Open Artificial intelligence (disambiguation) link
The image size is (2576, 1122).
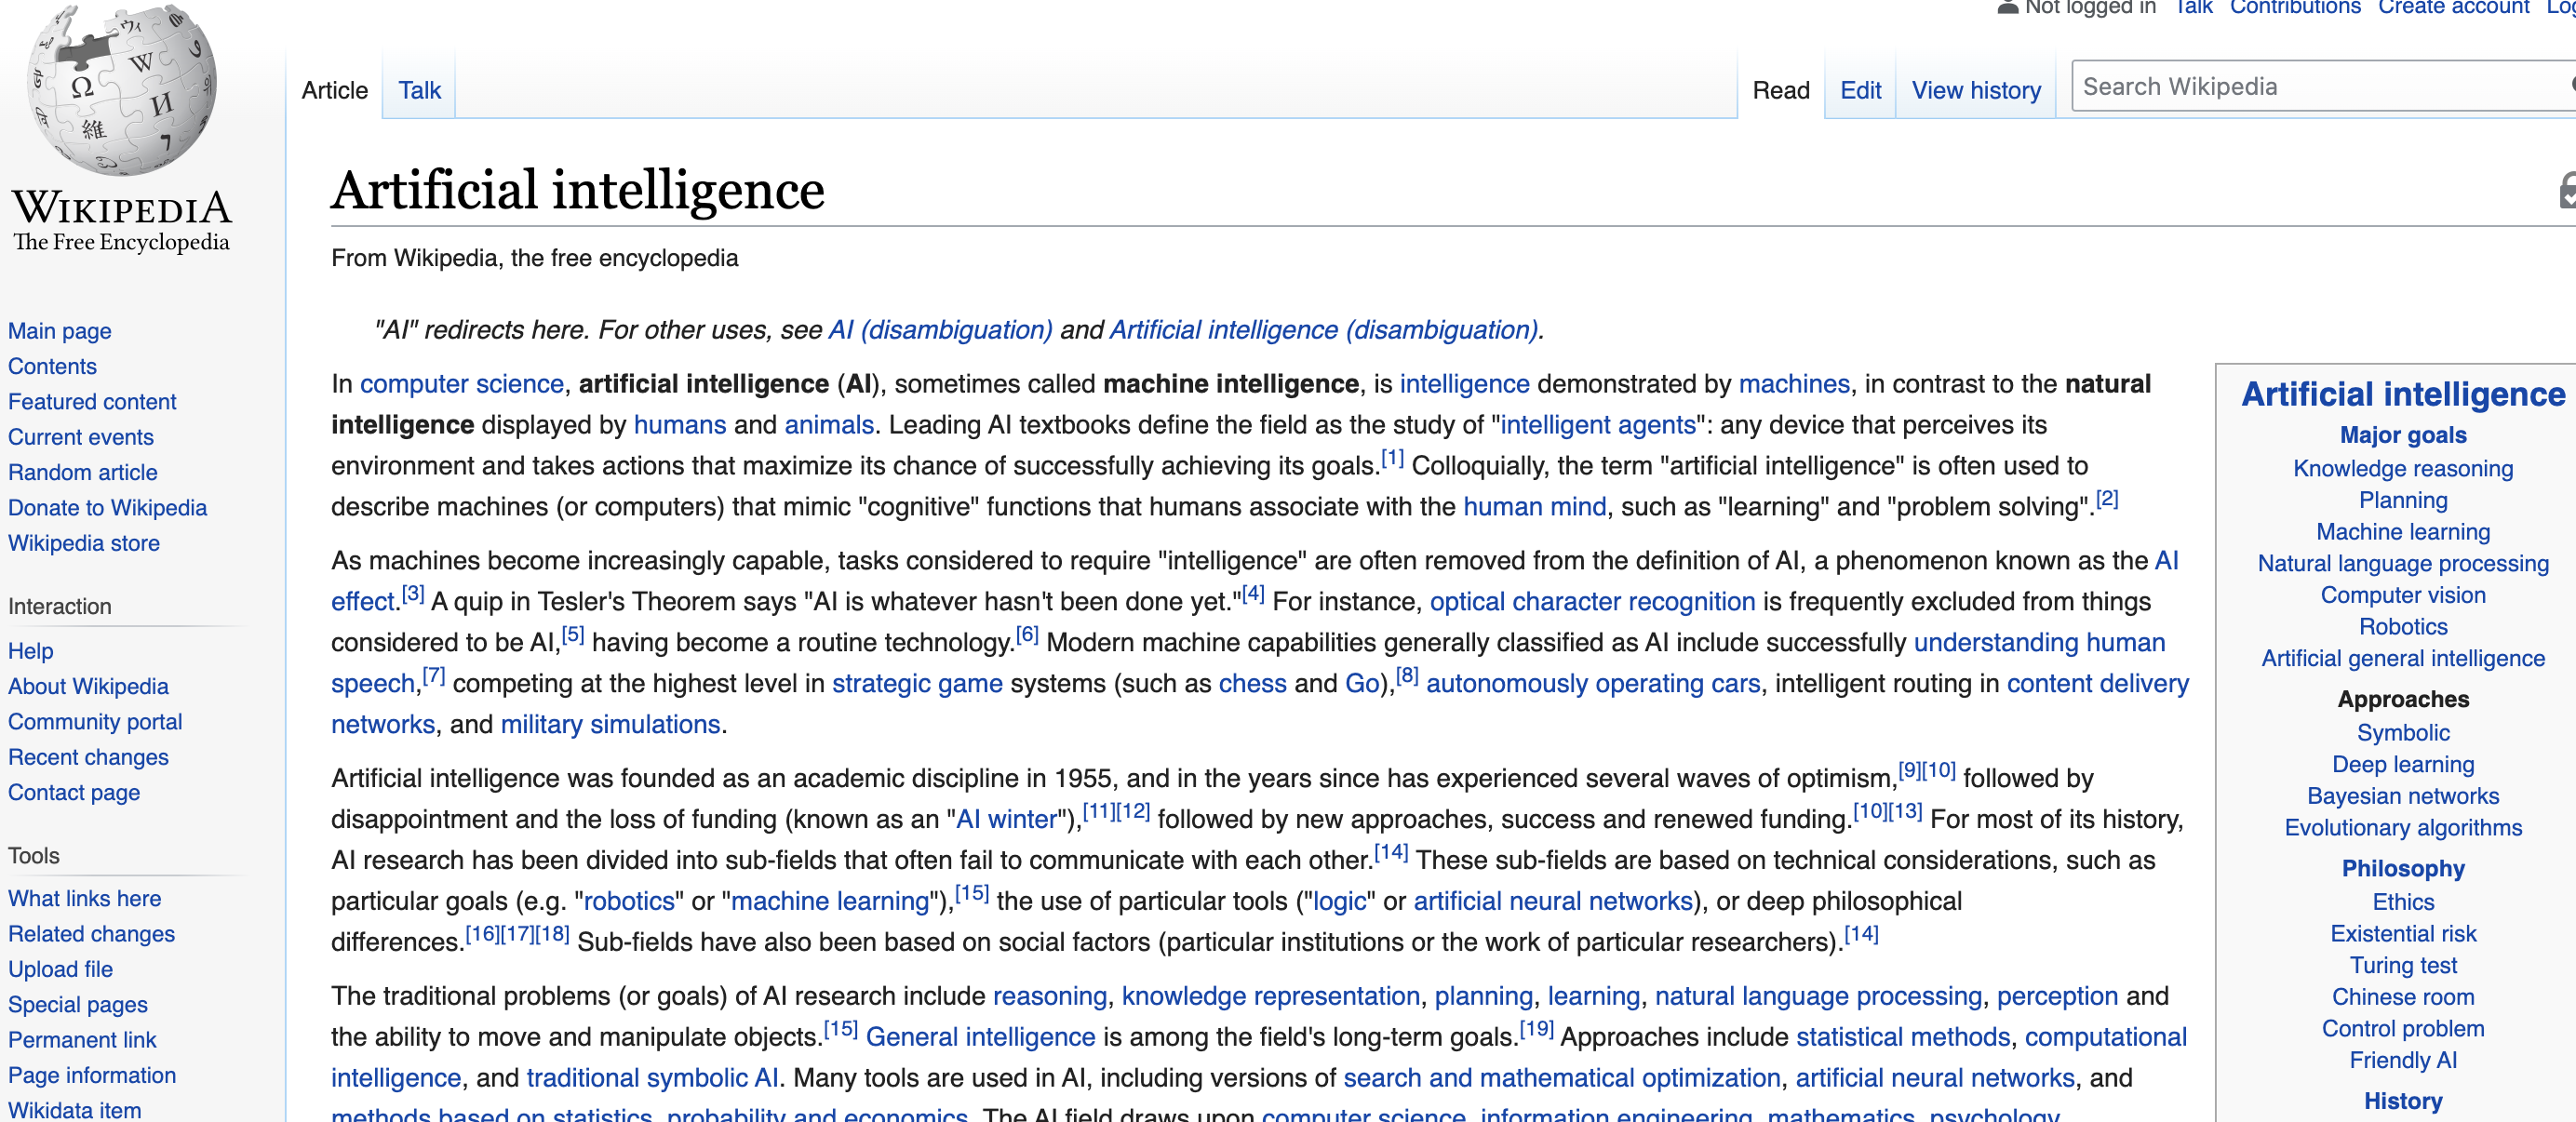click(x=1323, y=330)
